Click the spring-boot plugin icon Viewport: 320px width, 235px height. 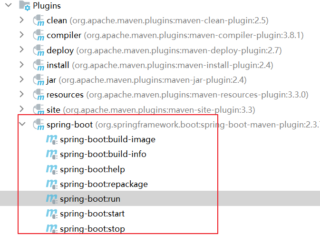point(39,125)
